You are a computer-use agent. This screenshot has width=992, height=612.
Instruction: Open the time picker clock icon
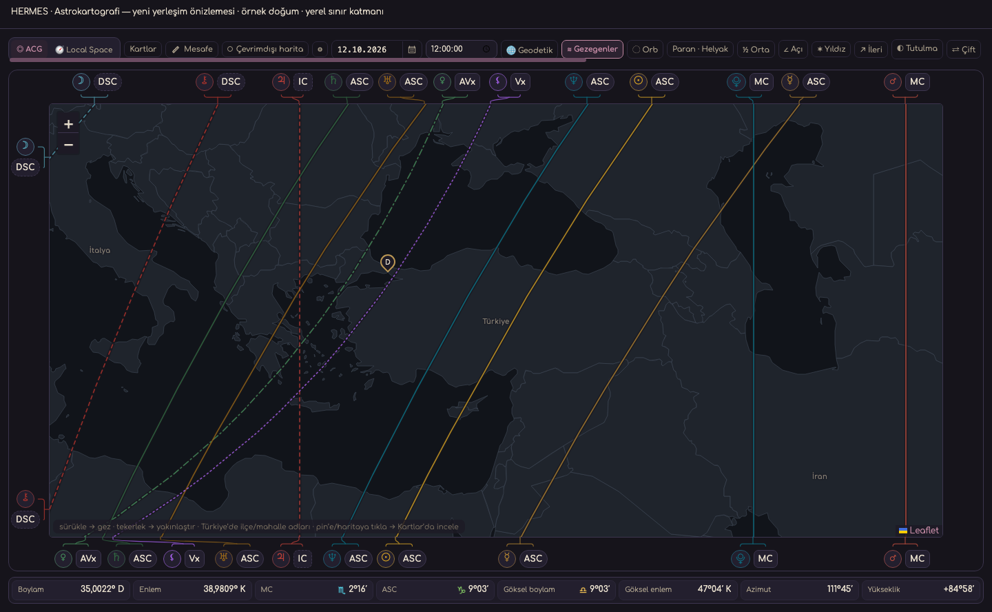click(x=486, y=50)
